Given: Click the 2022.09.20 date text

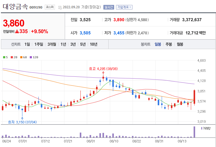Looking at the screenshot, I should click(71, 7).
